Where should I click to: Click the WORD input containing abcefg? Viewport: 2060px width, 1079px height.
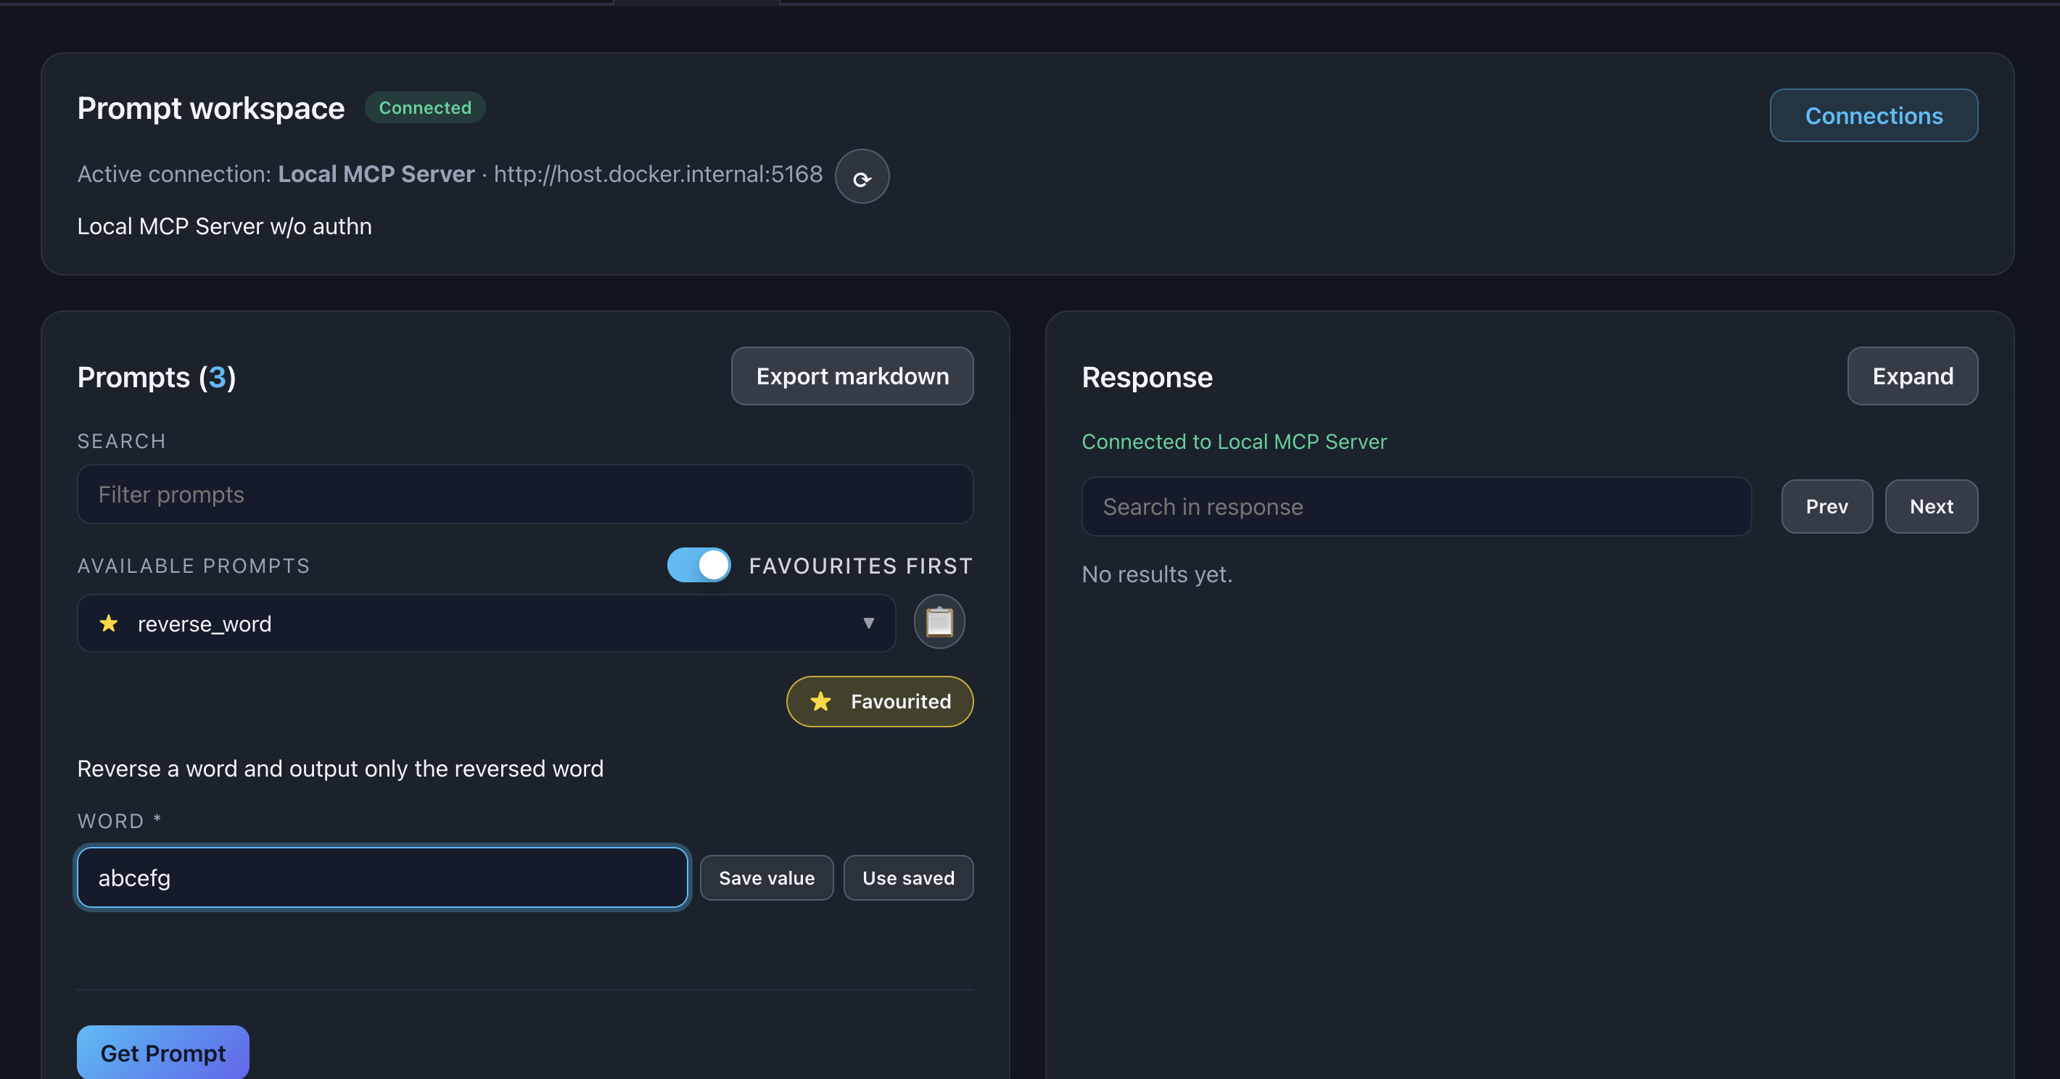click(382, 877)
